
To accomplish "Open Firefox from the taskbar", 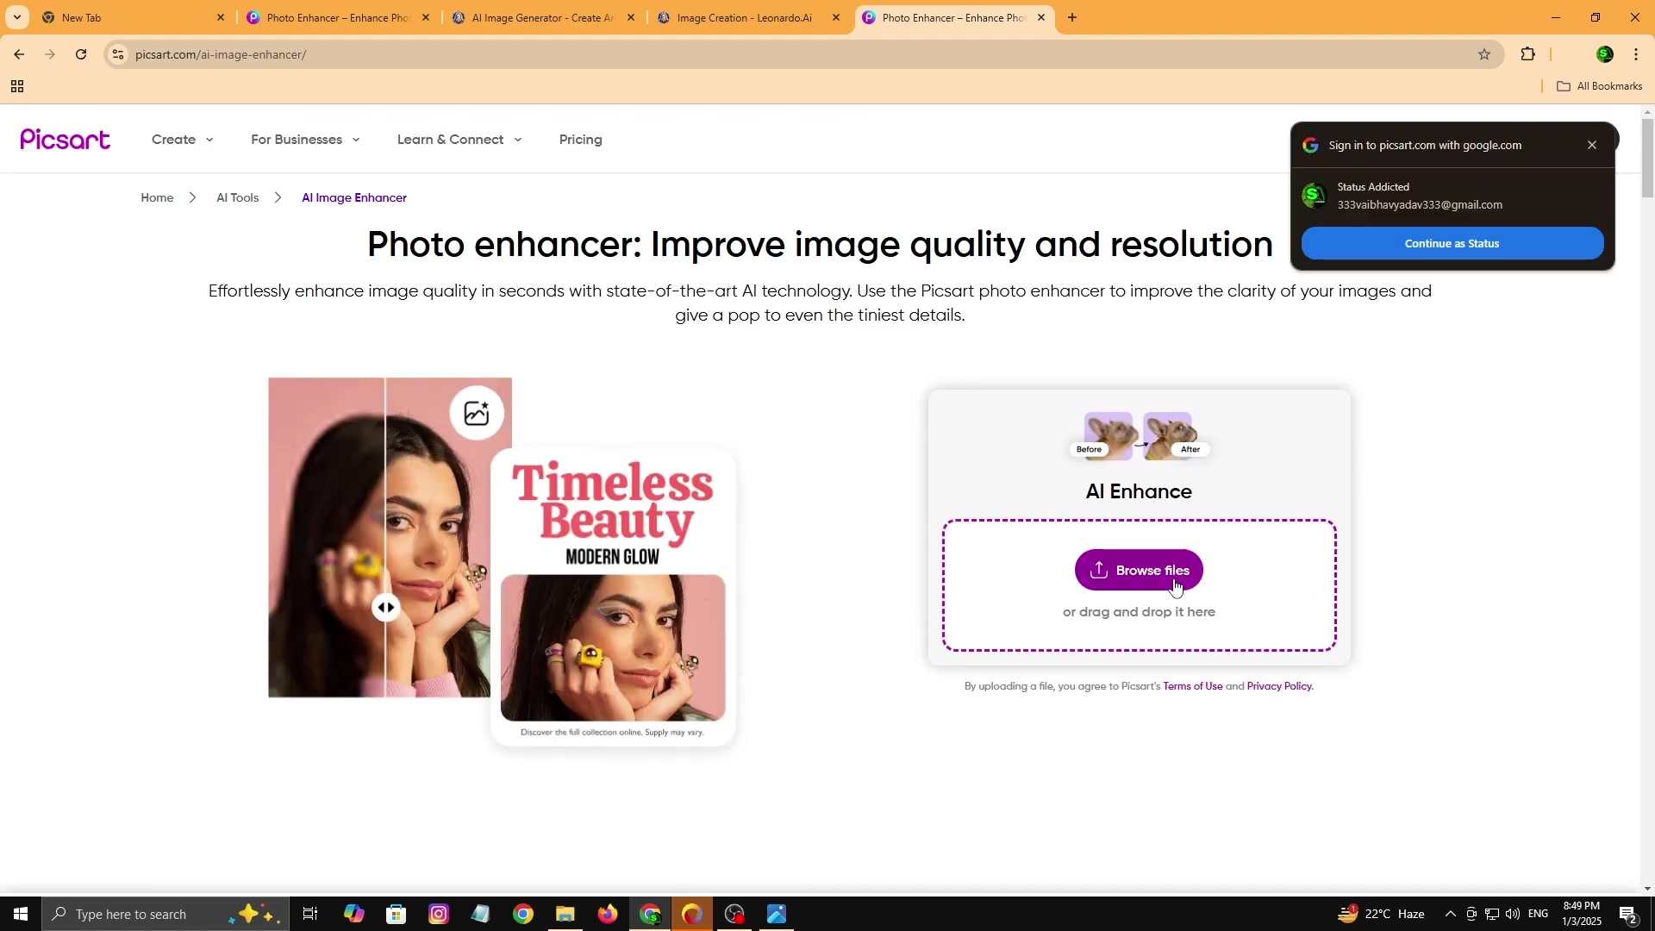I will [x=608, y=914].
